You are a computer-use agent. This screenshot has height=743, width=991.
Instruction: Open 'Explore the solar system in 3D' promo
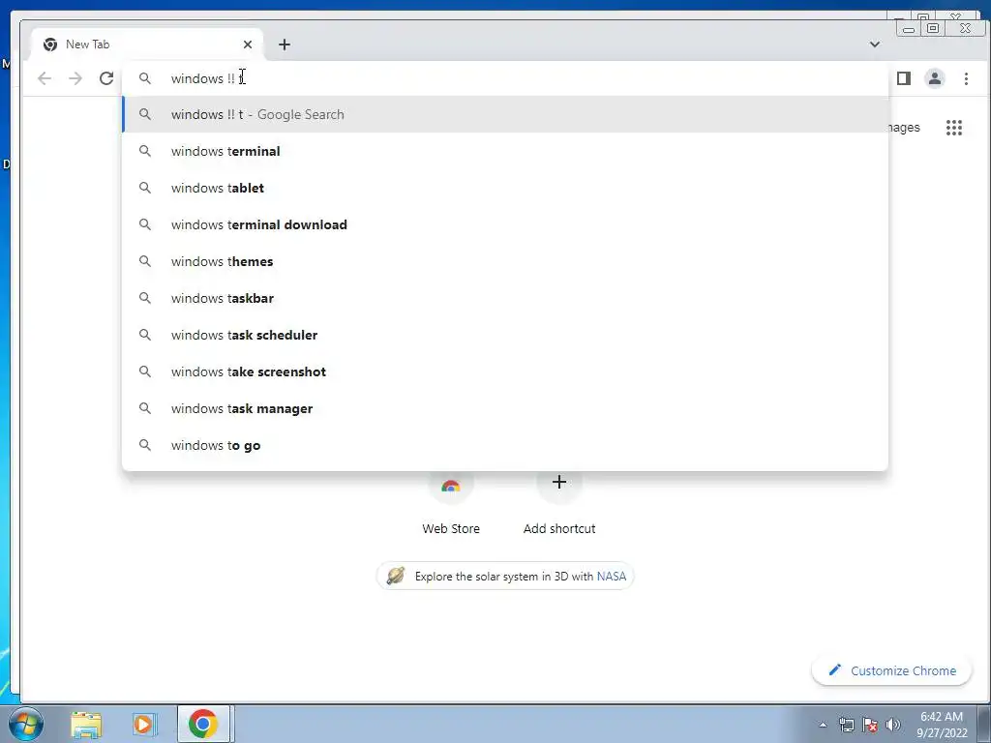point(505,577)
